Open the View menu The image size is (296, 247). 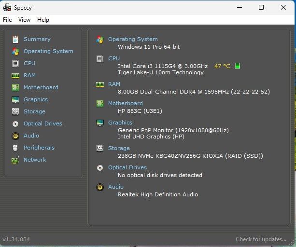(24, 20)
